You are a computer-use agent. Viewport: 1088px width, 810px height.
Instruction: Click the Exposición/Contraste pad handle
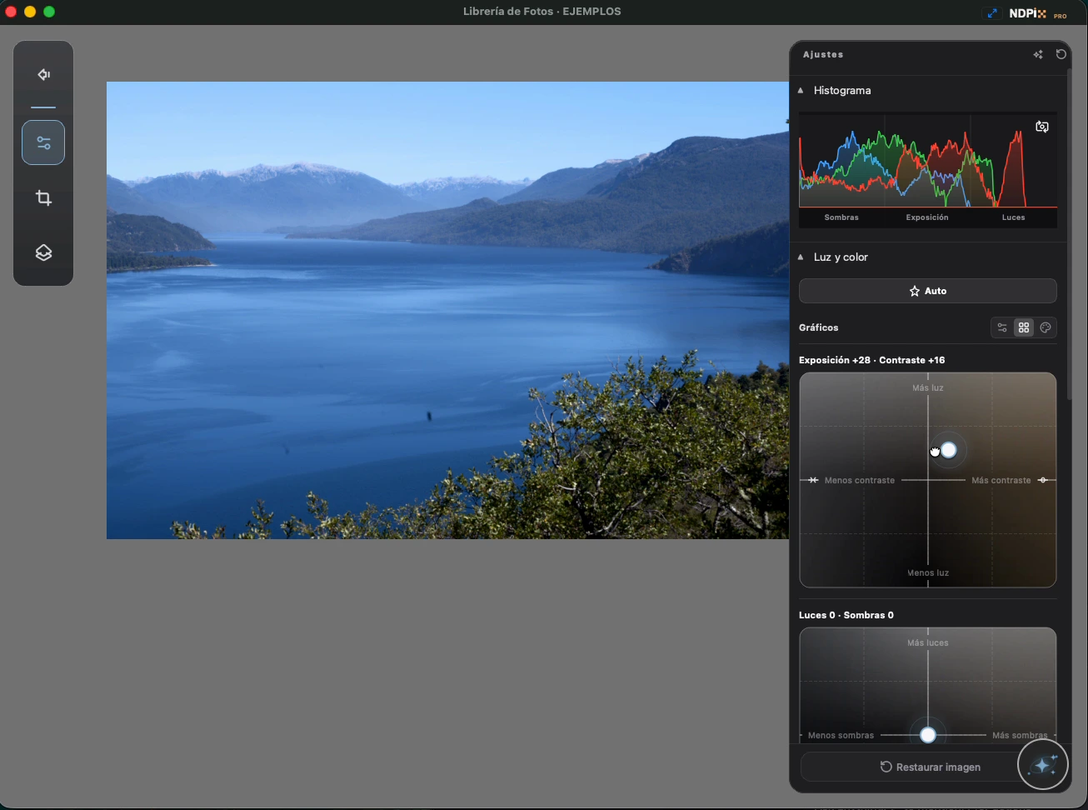(x=949, y=451)
